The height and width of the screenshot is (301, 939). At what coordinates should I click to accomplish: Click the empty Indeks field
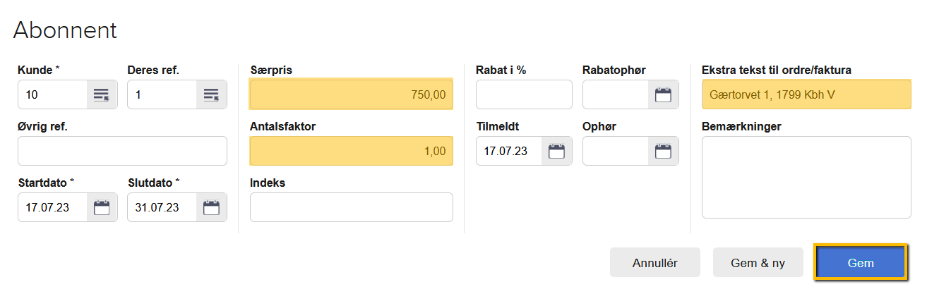351,207
